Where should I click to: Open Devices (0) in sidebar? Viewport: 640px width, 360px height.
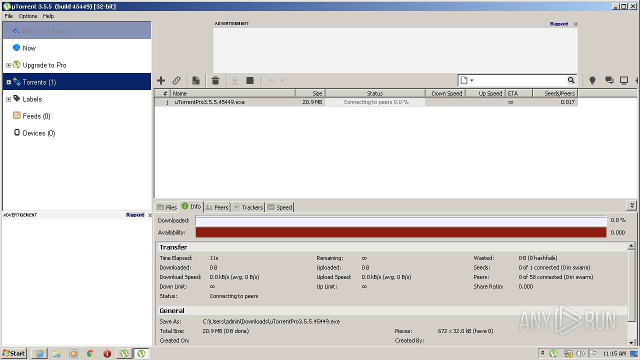click(x=77, y=133)
